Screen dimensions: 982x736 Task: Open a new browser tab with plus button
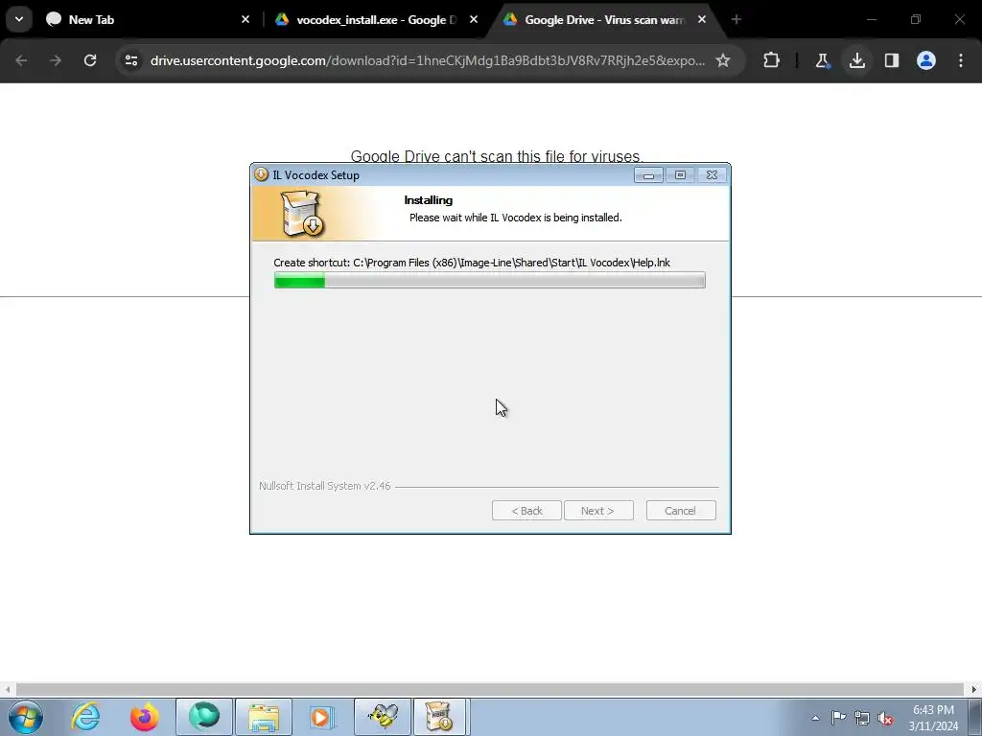[736, 19]
